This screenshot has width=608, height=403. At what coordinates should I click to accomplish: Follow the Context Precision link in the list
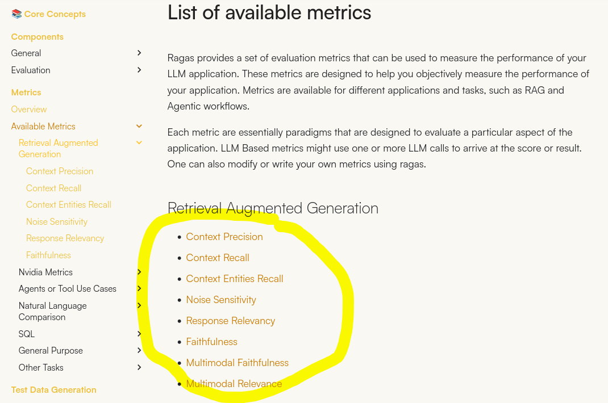pyautogui.click(x=224, y=237)
